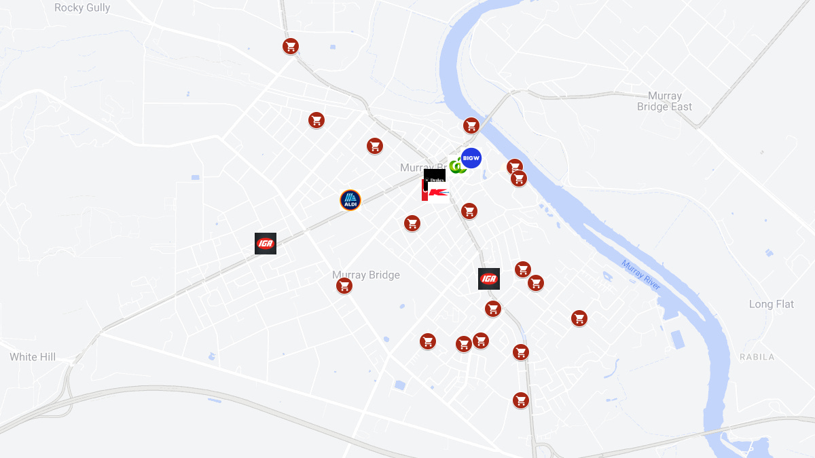The image size is (815, 458).
Task: Click the ALDI store marker
Action: (350, 200)
